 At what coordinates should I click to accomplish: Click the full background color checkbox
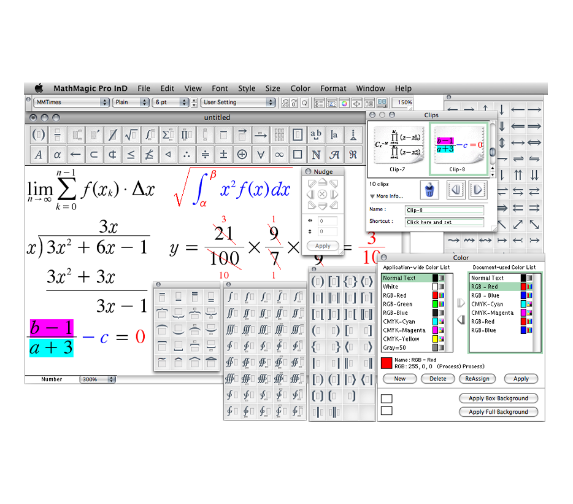(386, 411)
